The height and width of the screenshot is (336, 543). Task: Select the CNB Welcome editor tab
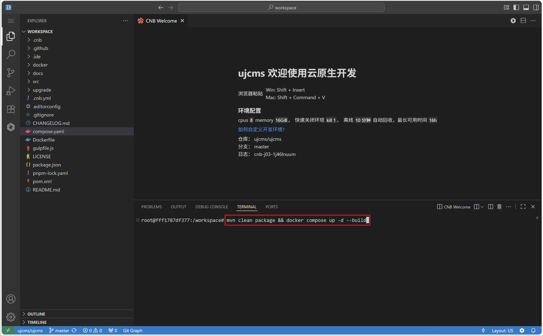(161, 21)
